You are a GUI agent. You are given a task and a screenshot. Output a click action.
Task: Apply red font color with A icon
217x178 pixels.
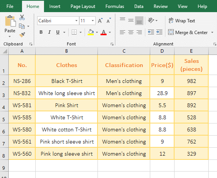click(x=104, y=32)
